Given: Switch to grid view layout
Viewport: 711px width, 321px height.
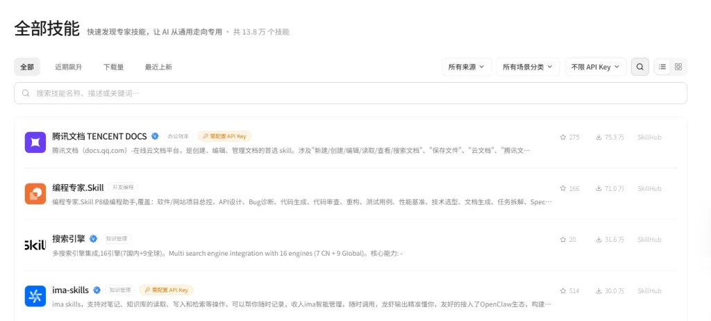Looking at the screenshot, I should pos(678,67).
